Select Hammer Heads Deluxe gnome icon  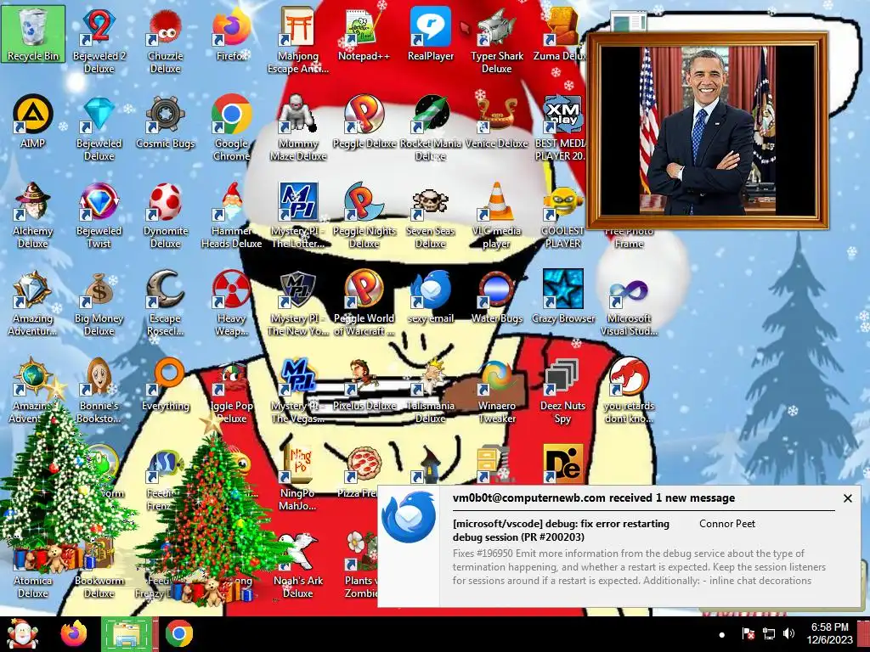point(231,215)
